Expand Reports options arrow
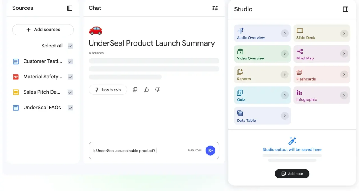This screenshot has height=191, width=359. pos(285,75)
